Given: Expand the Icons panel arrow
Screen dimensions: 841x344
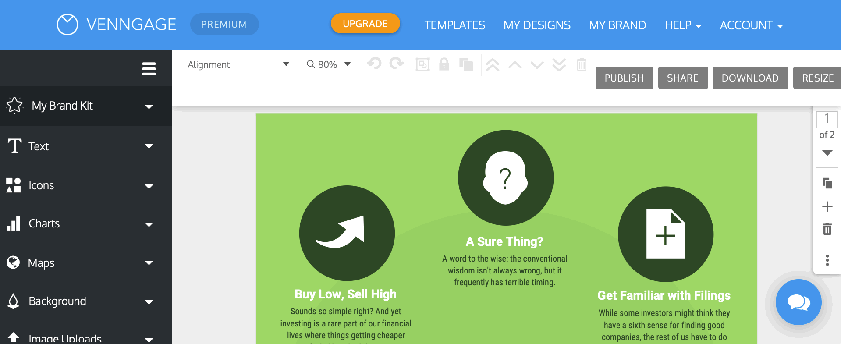Looking at the screenshot, I should [149, 186].
